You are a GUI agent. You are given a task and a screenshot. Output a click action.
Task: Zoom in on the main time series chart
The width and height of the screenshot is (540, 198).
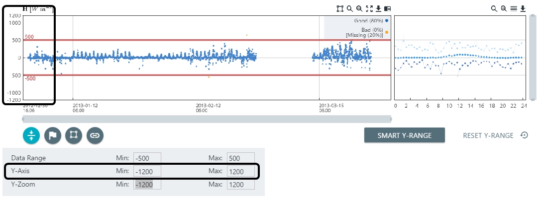[349, 9]
